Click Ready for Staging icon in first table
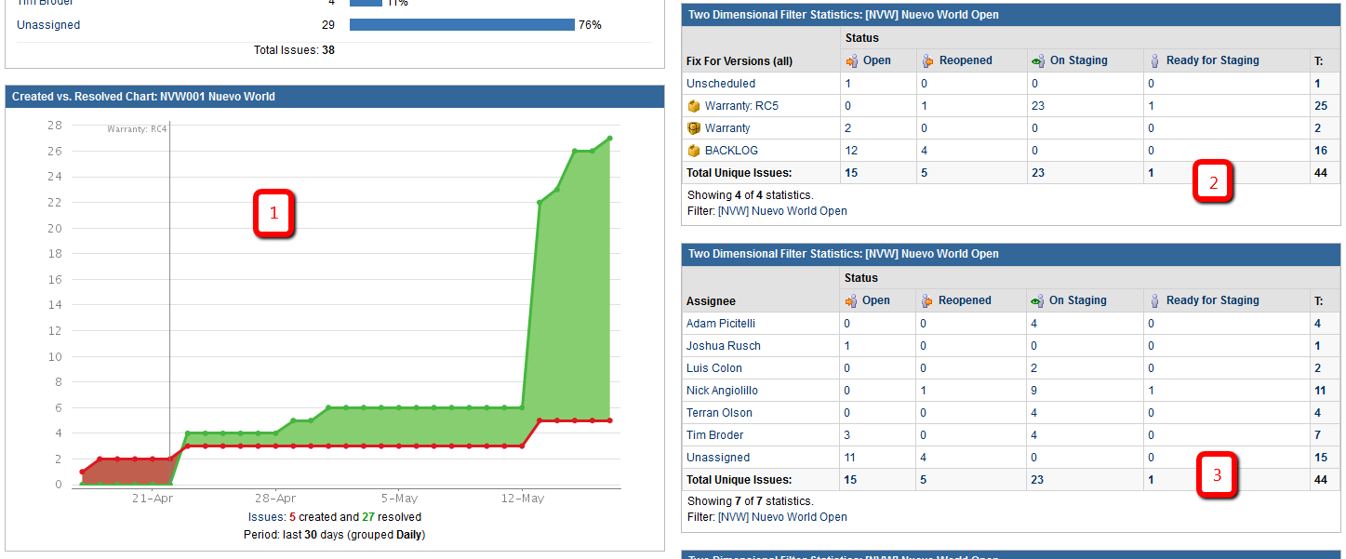This screenshot has height=559, width=1346. coord(1155,60)
